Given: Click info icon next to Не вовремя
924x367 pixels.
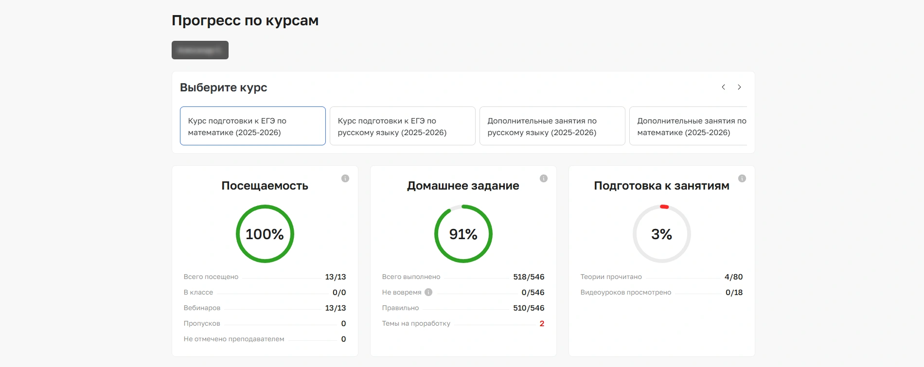Looking at the screenshot, I should 428,292.
